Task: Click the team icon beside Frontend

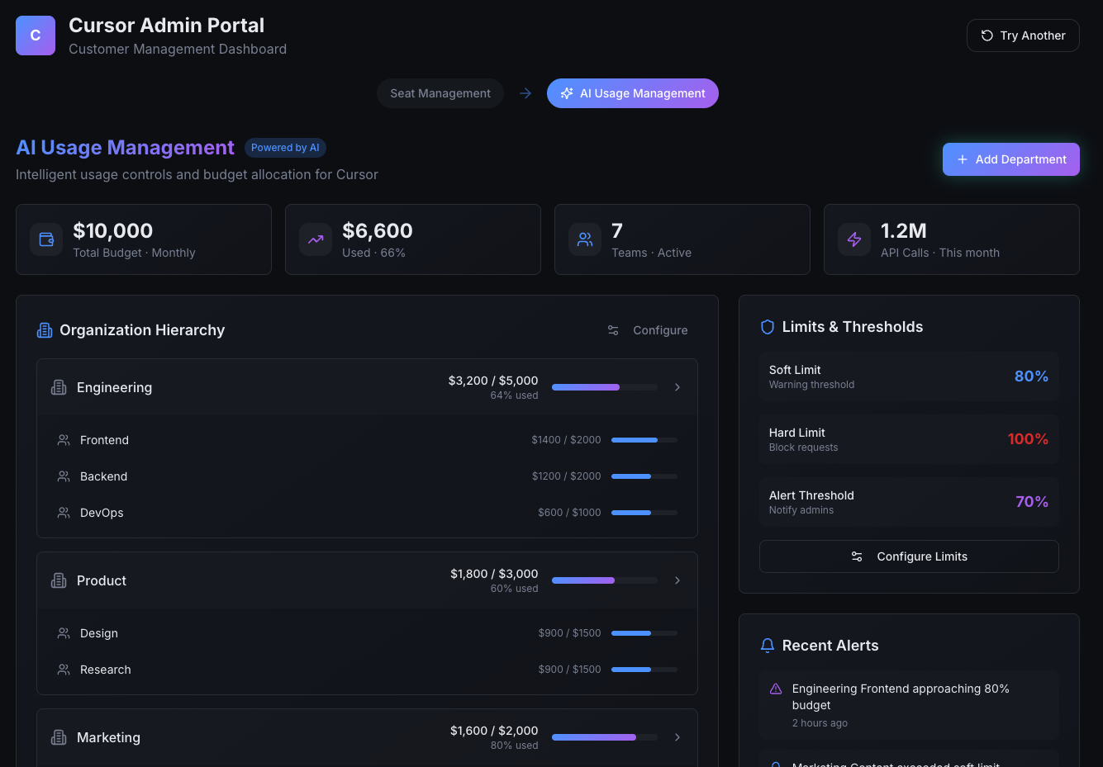Action: (64, 440)
